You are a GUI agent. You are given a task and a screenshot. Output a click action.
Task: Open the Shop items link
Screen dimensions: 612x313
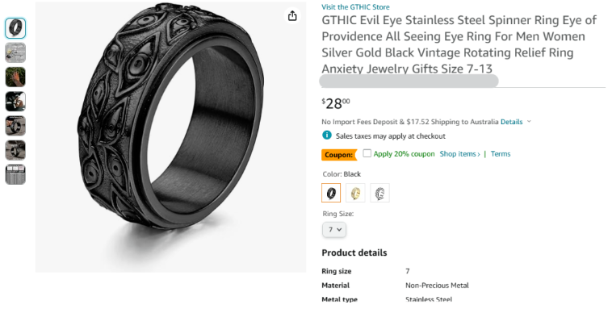[459, 153]
